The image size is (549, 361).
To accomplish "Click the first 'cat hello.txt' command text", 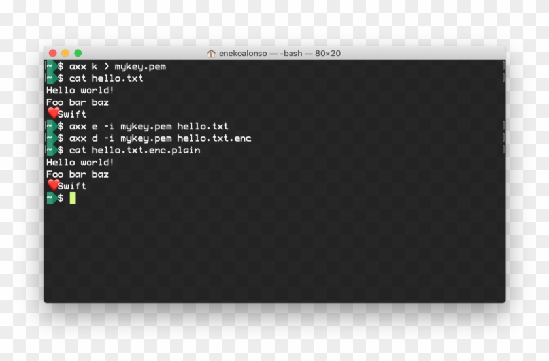I will click(106, 78).
